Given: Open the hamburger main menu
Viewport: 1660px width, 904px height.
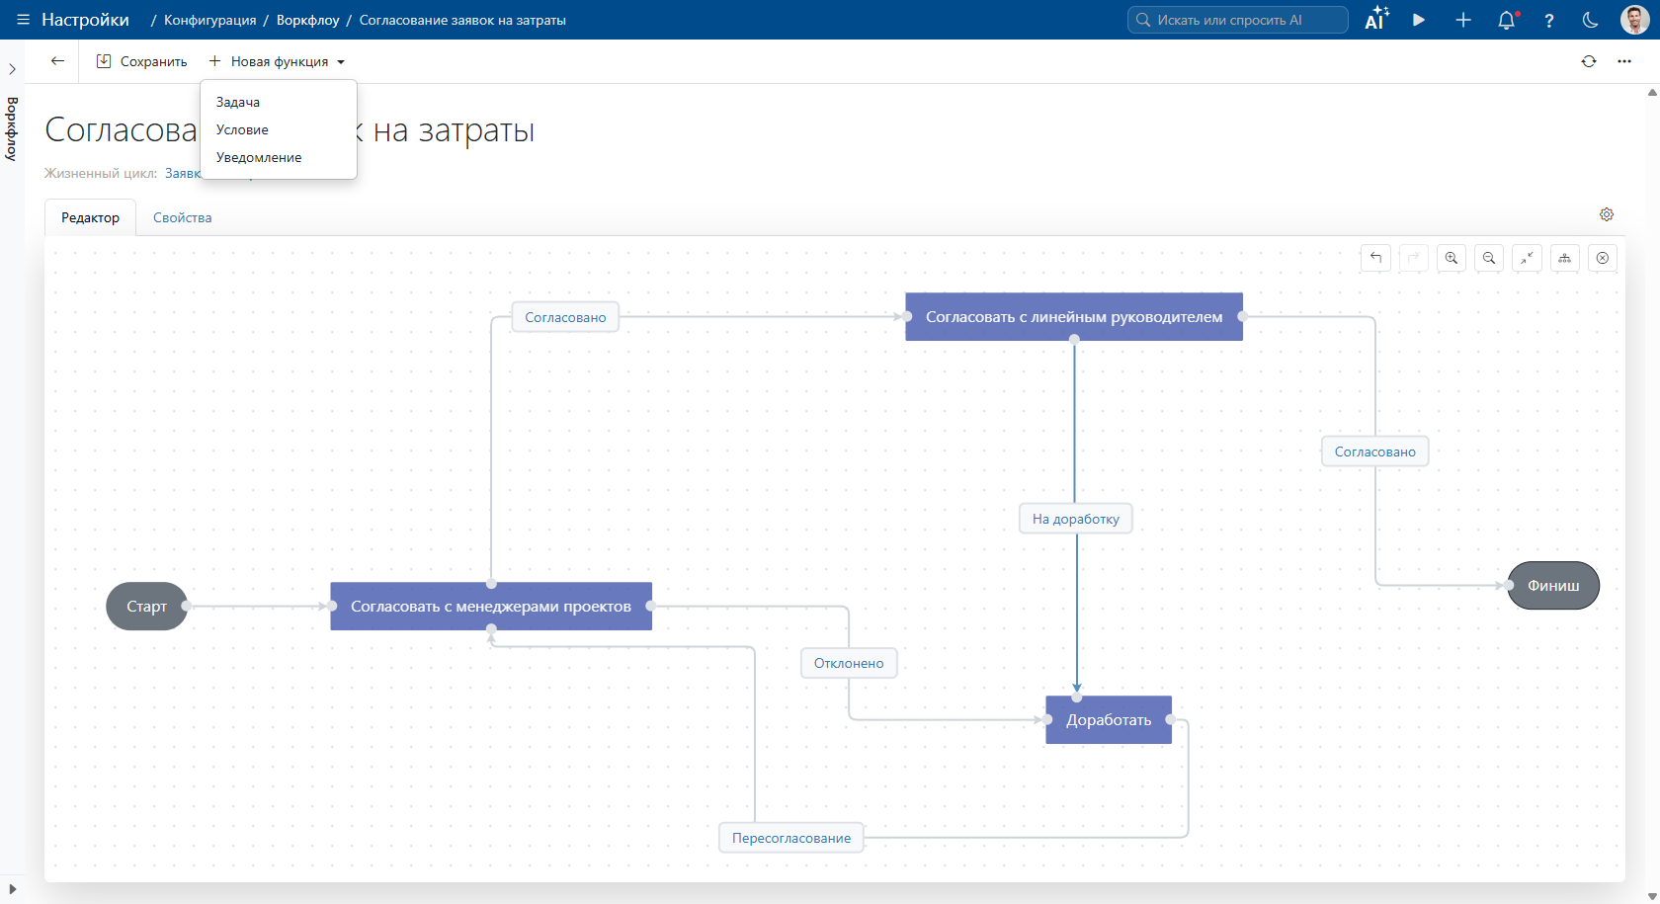Looking at the screenshot, I should [x=23, y=20].
